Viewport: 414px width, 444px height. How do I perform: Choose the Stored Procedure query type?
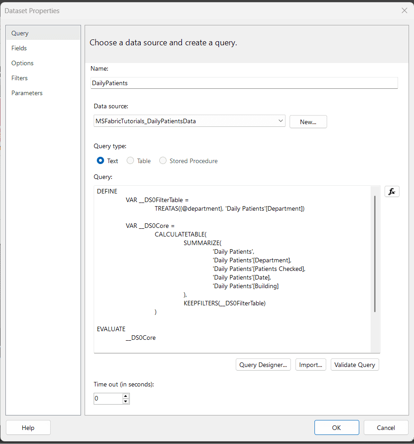[x=163, y=161]
